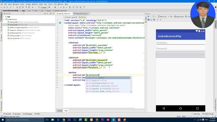Open the Messages tool window
Image resolution: width=217 pixels, height=122 pixels.
coord(27,114)
